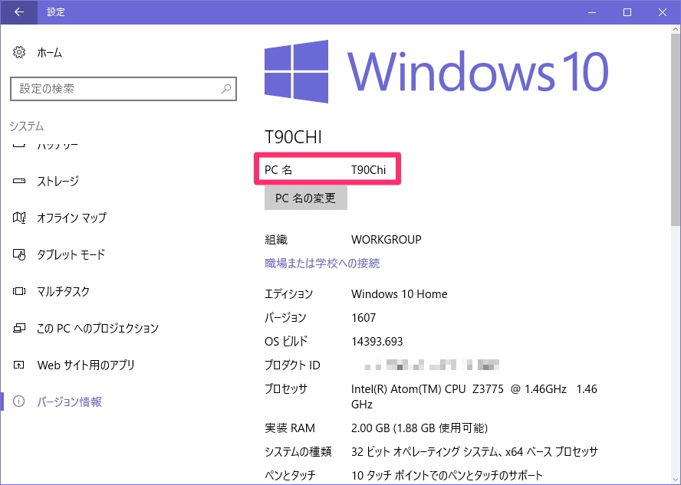Image resolution: width=681 pixels, height=485 pixels.
Task: Click the PC 名の変更 button
Action: 306,198
